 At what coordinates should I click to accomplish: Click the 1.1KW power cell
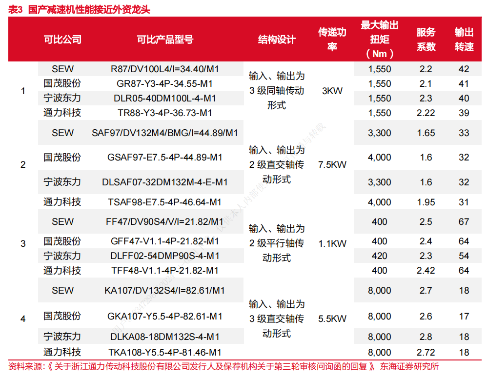(x=332, y=244)
